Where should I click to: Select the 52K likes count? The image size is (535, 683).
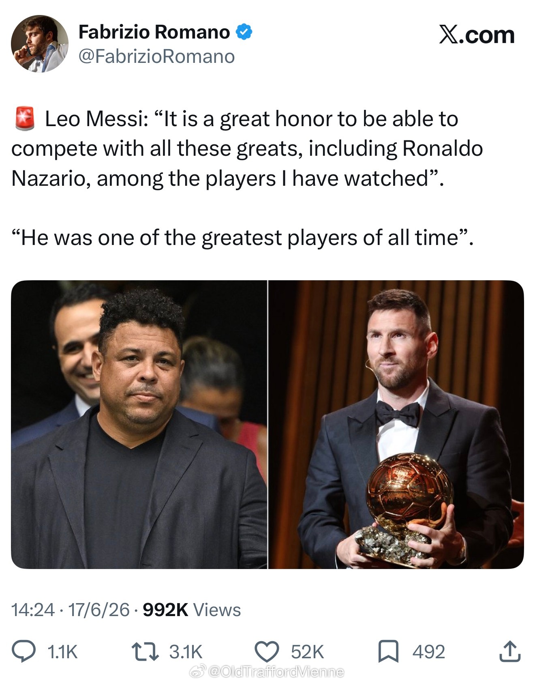307,652
